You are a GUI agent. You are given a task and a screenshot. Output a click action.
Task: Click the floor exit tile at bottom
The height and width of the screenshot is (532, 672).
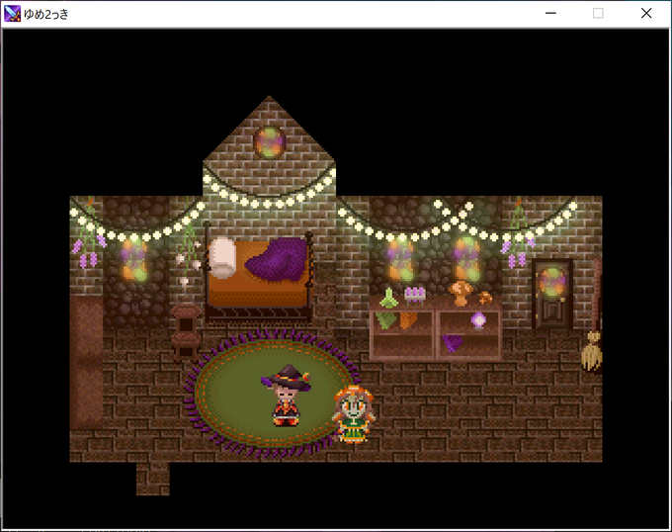tap(153, 479)
